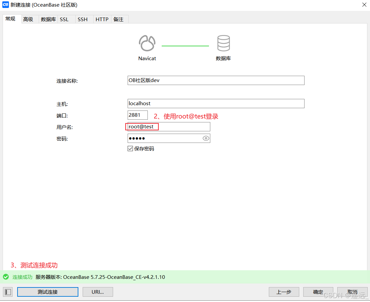Click the database cylinder icon
The image size is (370, 302).
[x=224, y=43]
